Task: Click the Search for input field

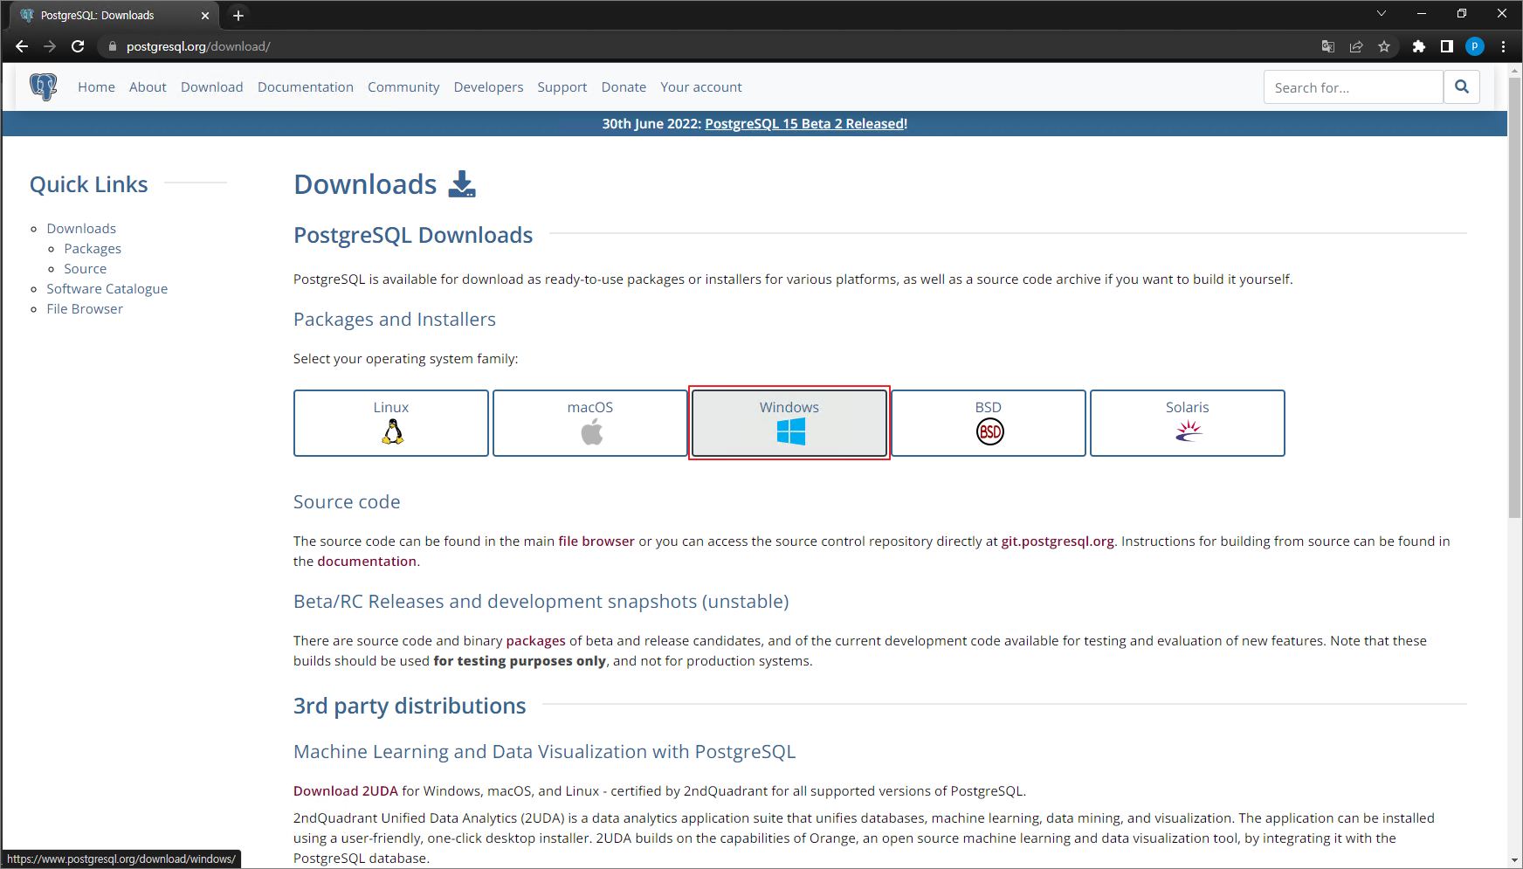Action: coord(1353,86)
